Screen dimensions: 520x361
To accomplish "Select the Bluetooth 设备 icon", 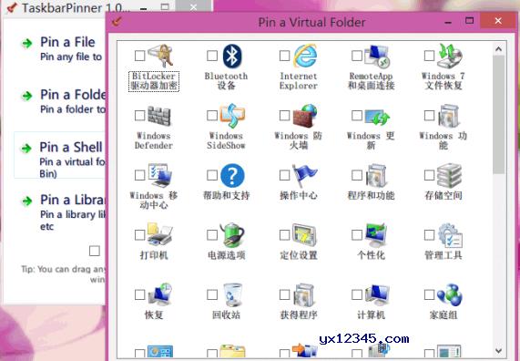I will point(232,56).
